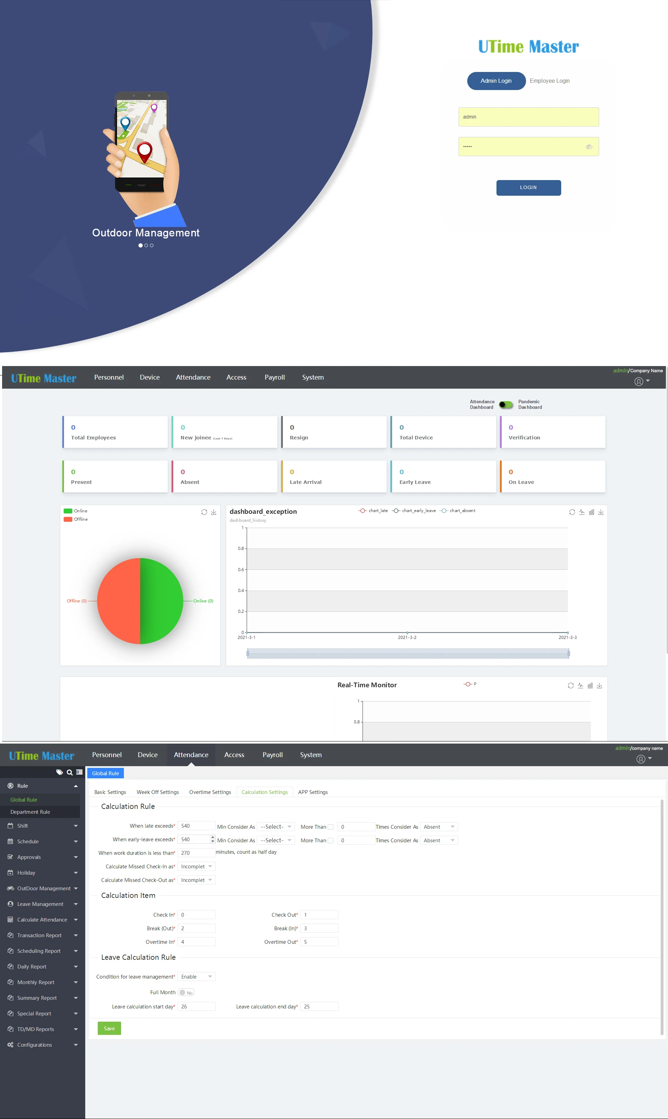Image resolution: width=668 pixels, height=1119 pixels.
Task: Click the sidebar tags icon
Action: (x=59, y=772)
